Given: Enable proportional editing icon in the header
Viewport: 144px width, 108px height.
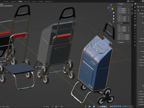Looking at the screenshot, I should tap(62, 107).
